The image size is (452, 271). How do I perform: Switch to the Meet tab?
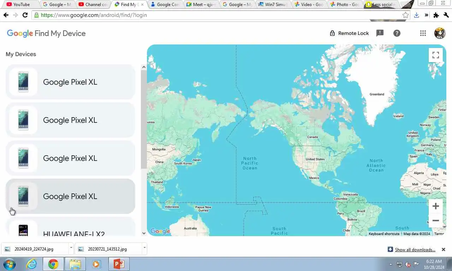(x=201, y=5)
